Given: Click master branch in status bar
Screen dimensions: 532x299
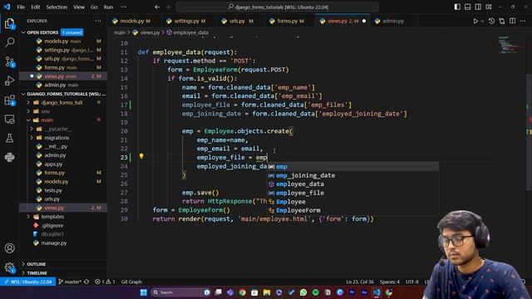Looking at the screenshot, I should point(70,282).
